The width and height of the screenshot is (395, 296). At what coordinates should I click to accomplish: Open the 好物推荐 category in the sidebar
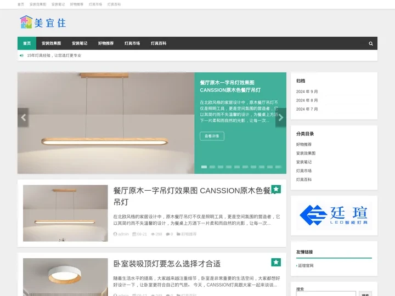pyautogui.click(x=304, y=145)
